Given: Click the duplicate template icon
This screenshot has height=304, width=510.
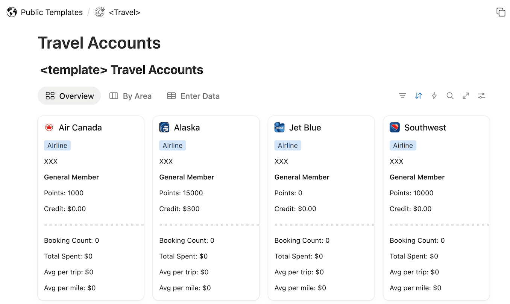Looking at the screenshot, I should click(x=501, y=12).
